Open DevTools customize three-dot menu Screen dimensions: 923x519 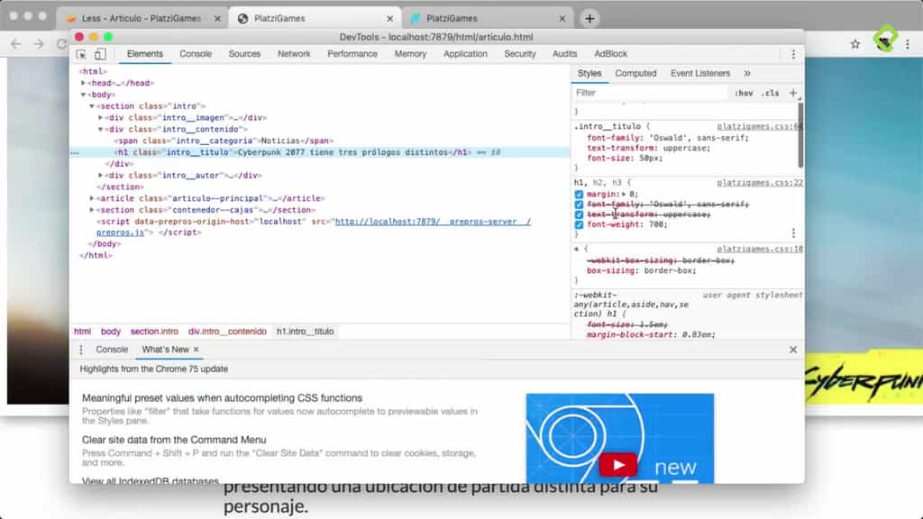coord(793,54)
